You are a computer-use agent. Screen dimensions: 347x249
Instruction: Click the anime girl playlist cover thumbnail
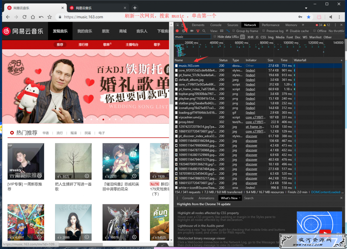point(121,161)
